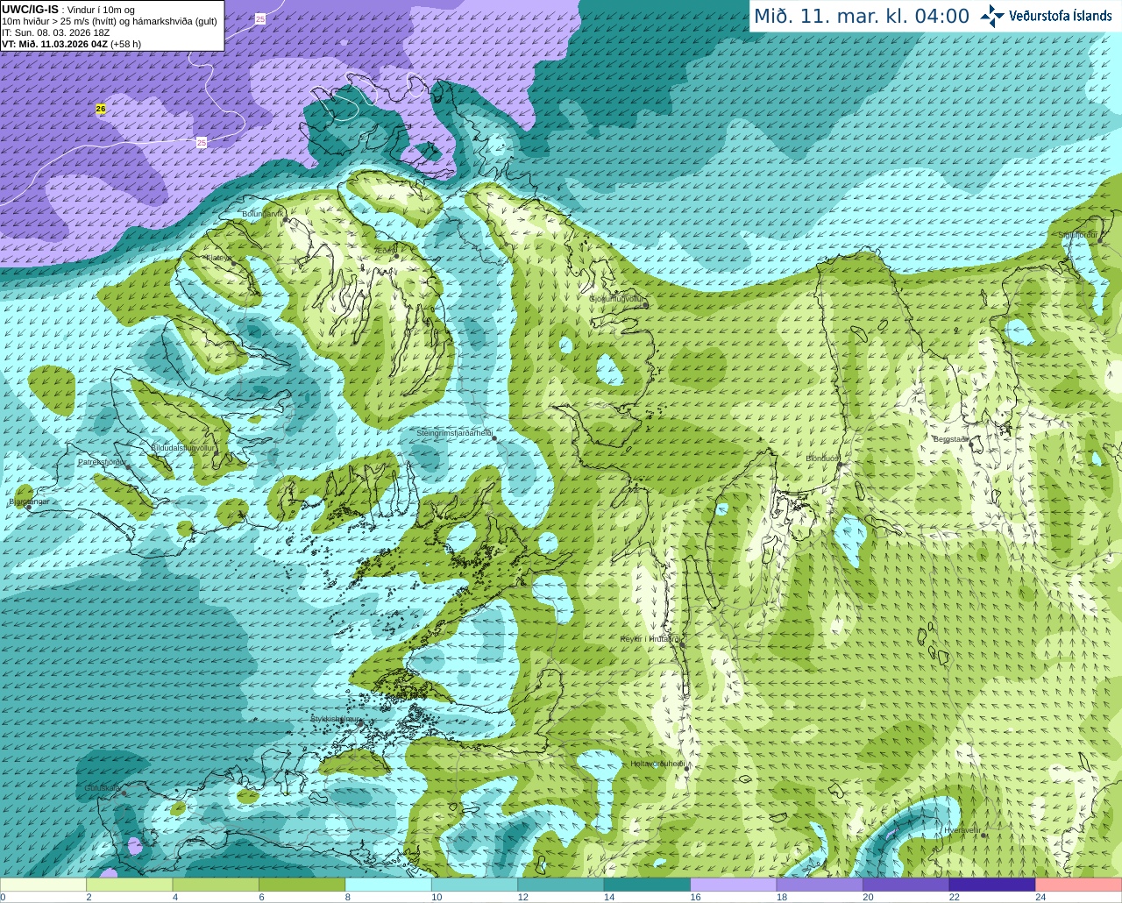Click the gust description line 10m hviður > 25 m/s
This screenshot has height=903, width=1122.
tap(110, 21)
